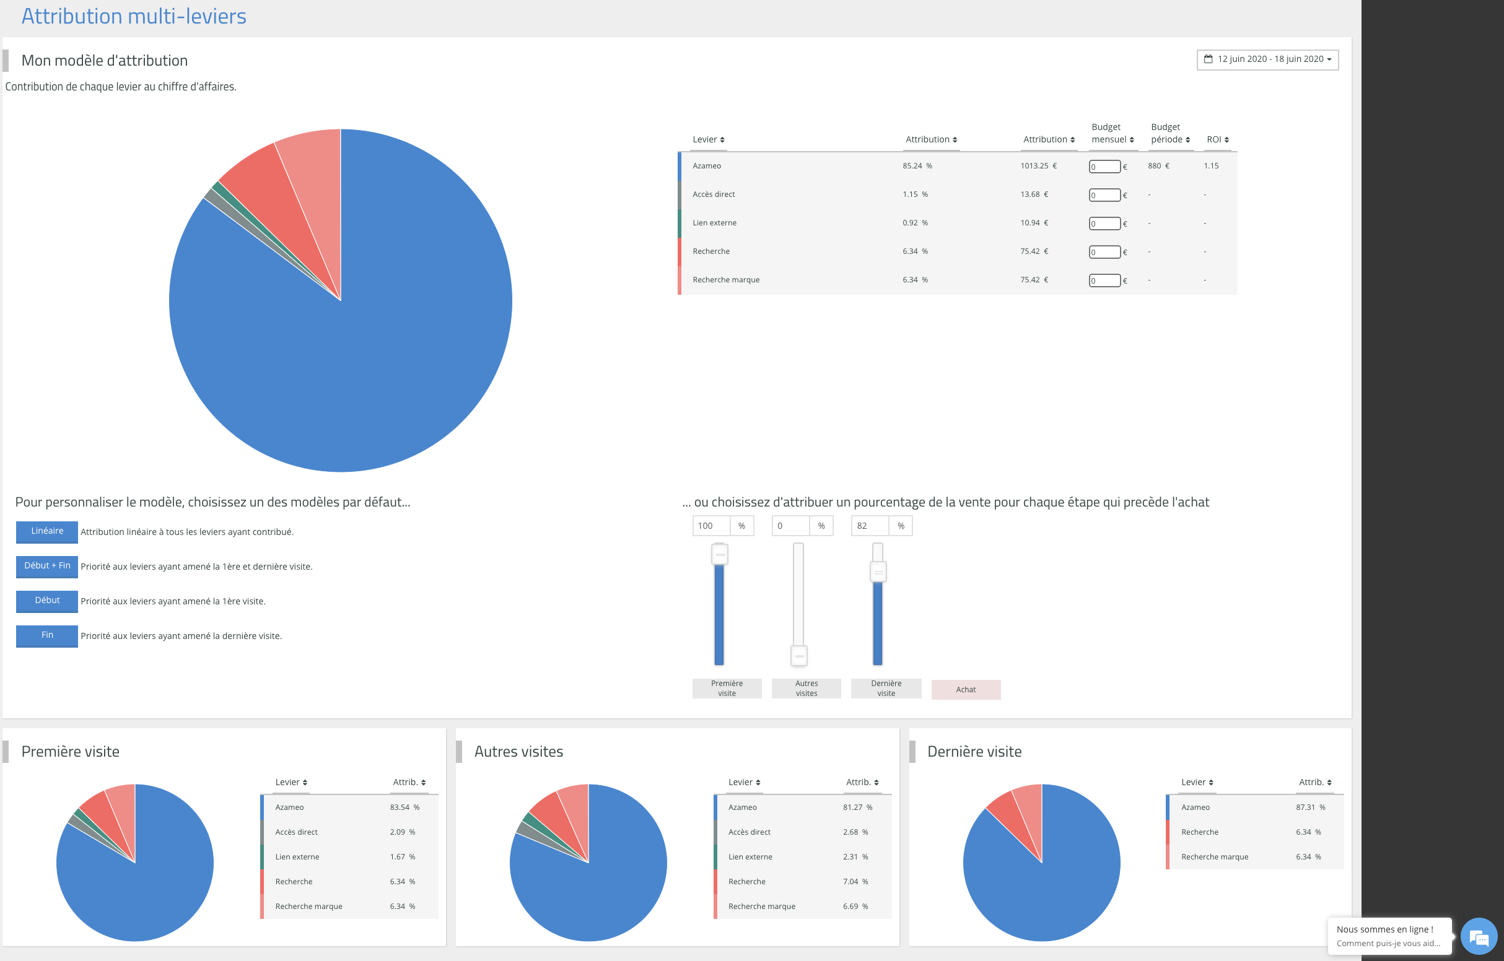This screenshot has width=1504, height=961.
Task: Focus Lien externe monthly budget input
Action: point(1104,224)
